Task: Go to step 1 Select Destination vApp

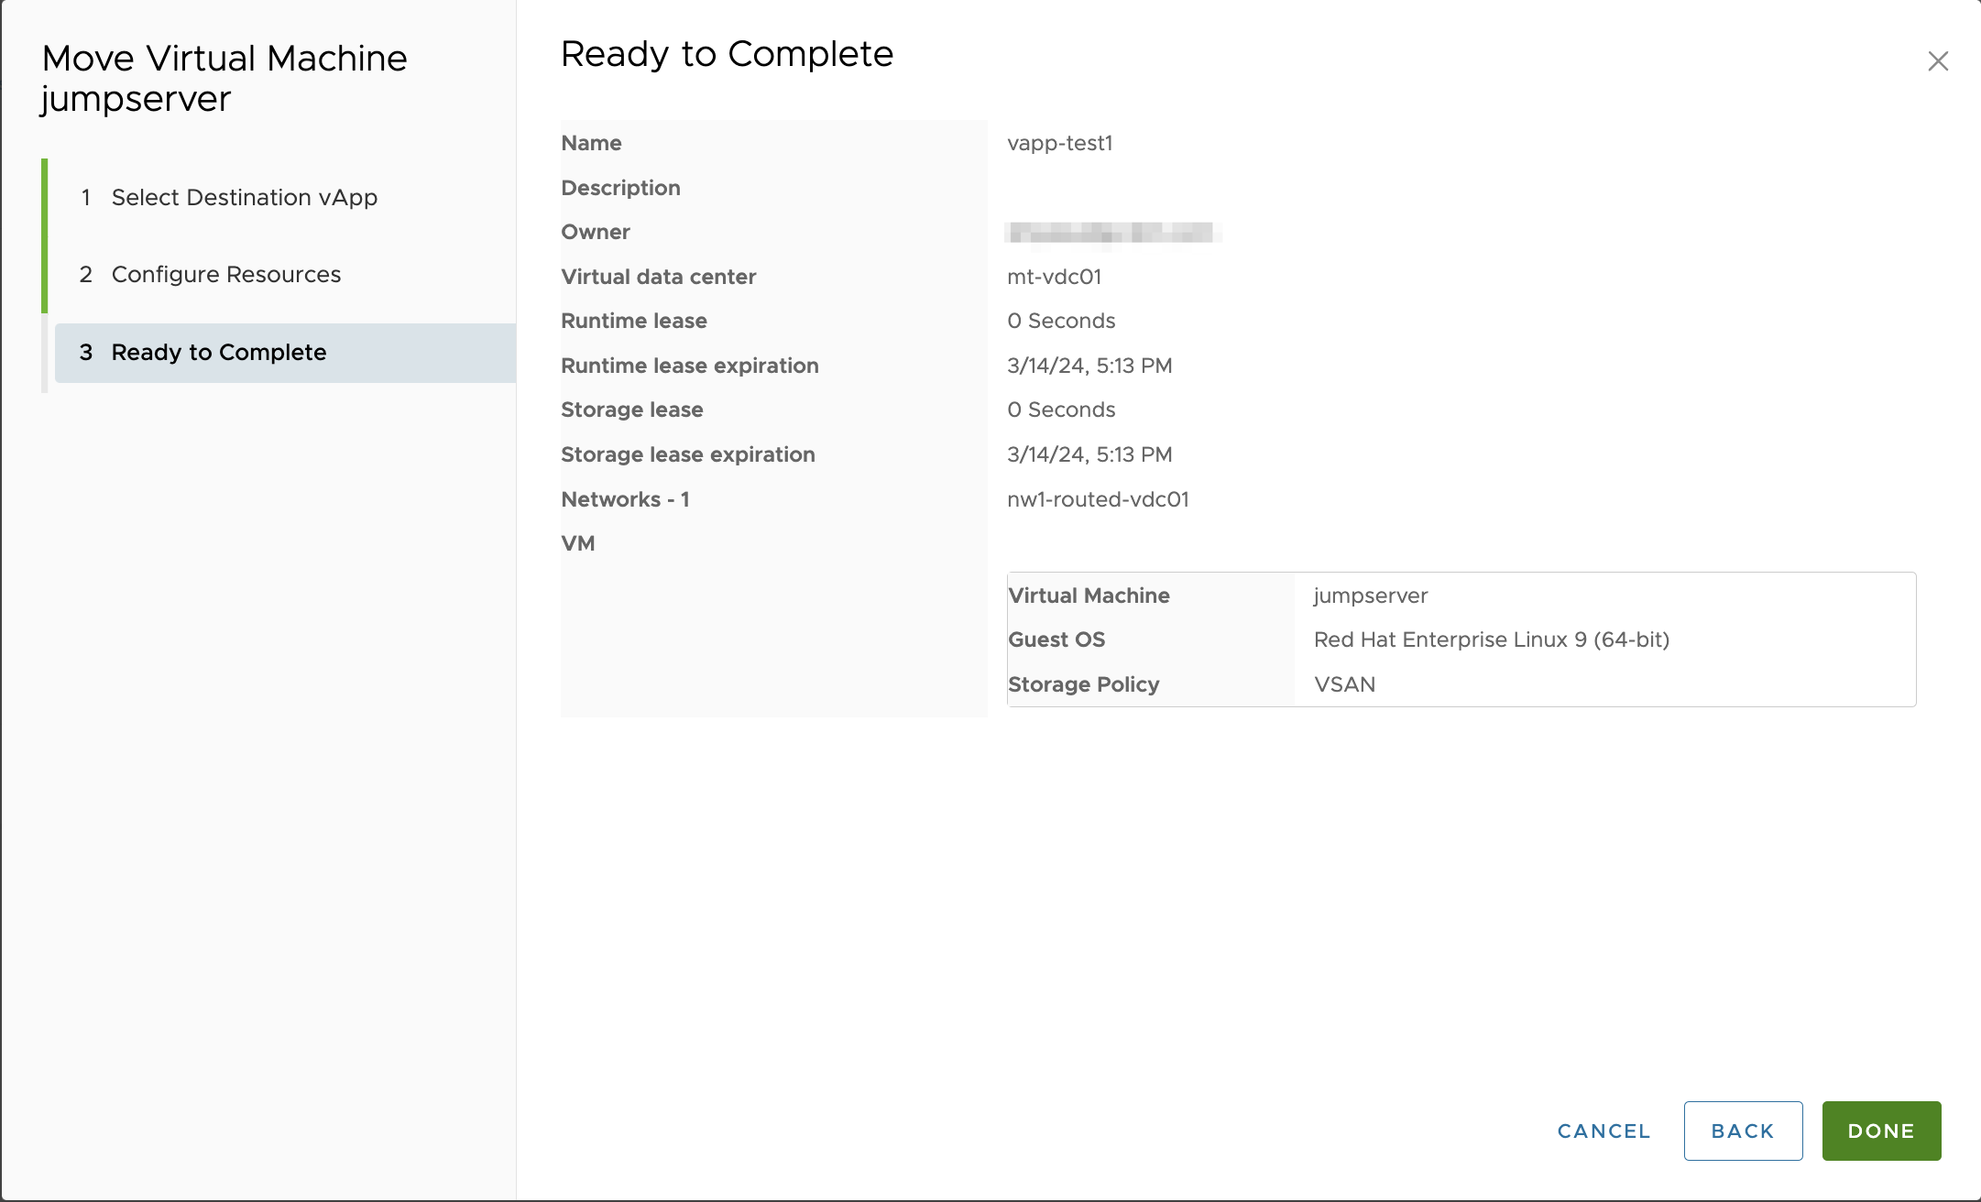Action: click(x=244, y=197)
